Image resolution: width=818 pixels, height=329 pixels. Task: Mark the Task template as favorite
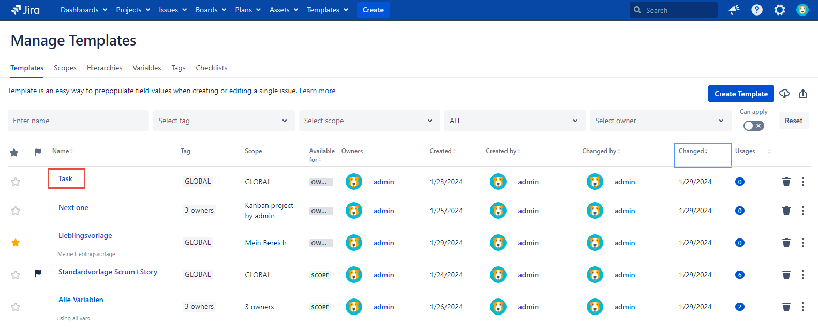coord(16,182)
